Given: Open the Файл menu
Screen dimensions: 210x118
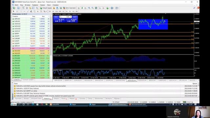Looking at the screenshot, I should point(16,5).
